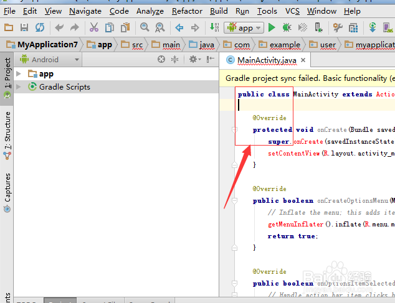The width and height of the screenshot is (395, 303).
Task: Click the Gradle project sync failed banner
Action: click(x=307, y=78)
